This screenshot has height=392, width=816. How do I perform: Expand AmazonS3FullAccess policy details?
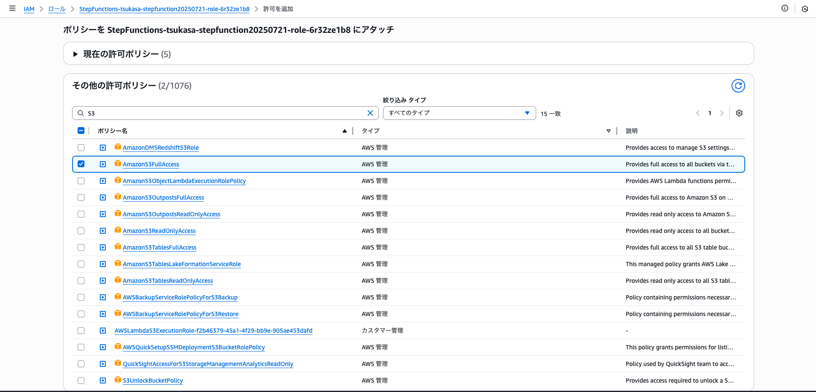(103, 164)
